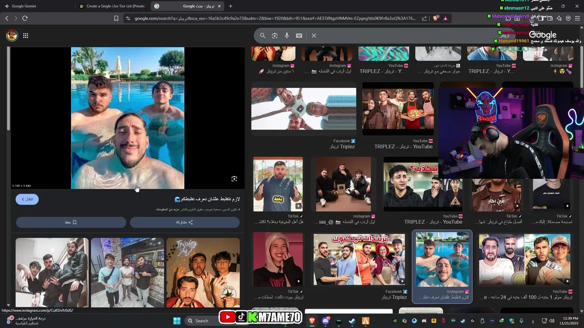Open Steam from the taskbar
Image resolution: width=584 pixels, height=328 pixels.
click(352, 321)
